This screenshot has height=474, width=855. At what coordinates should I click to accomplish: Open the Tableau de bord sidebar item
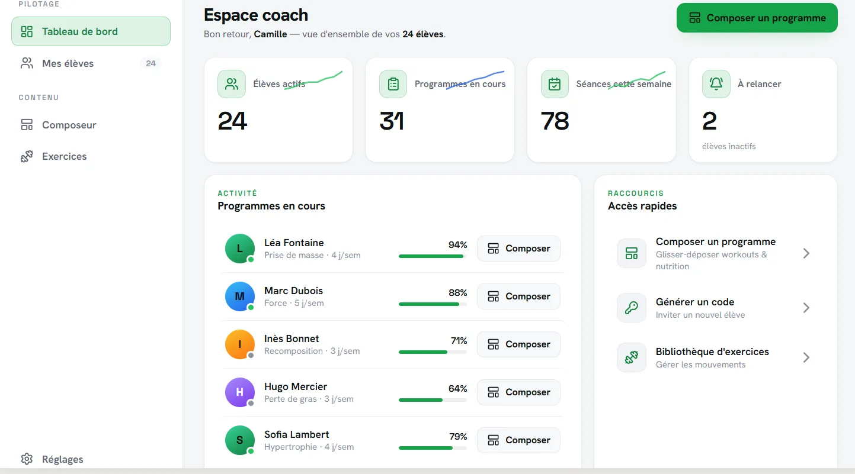(91, 31)
